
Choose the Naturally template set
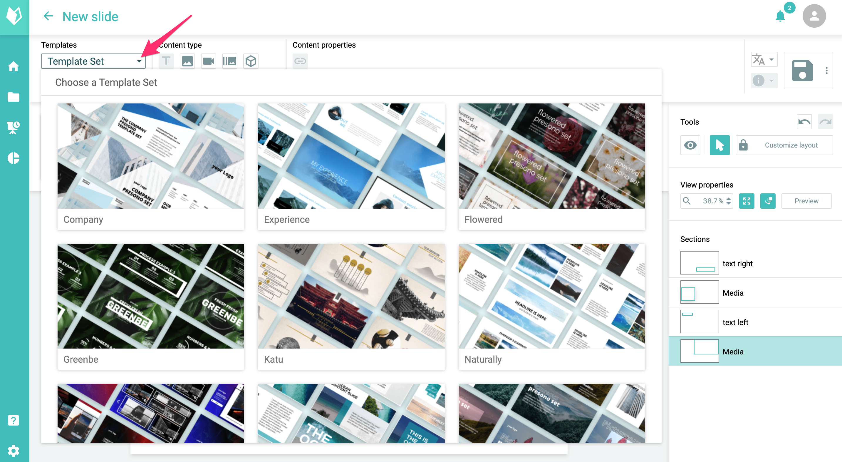click(552, 307)
